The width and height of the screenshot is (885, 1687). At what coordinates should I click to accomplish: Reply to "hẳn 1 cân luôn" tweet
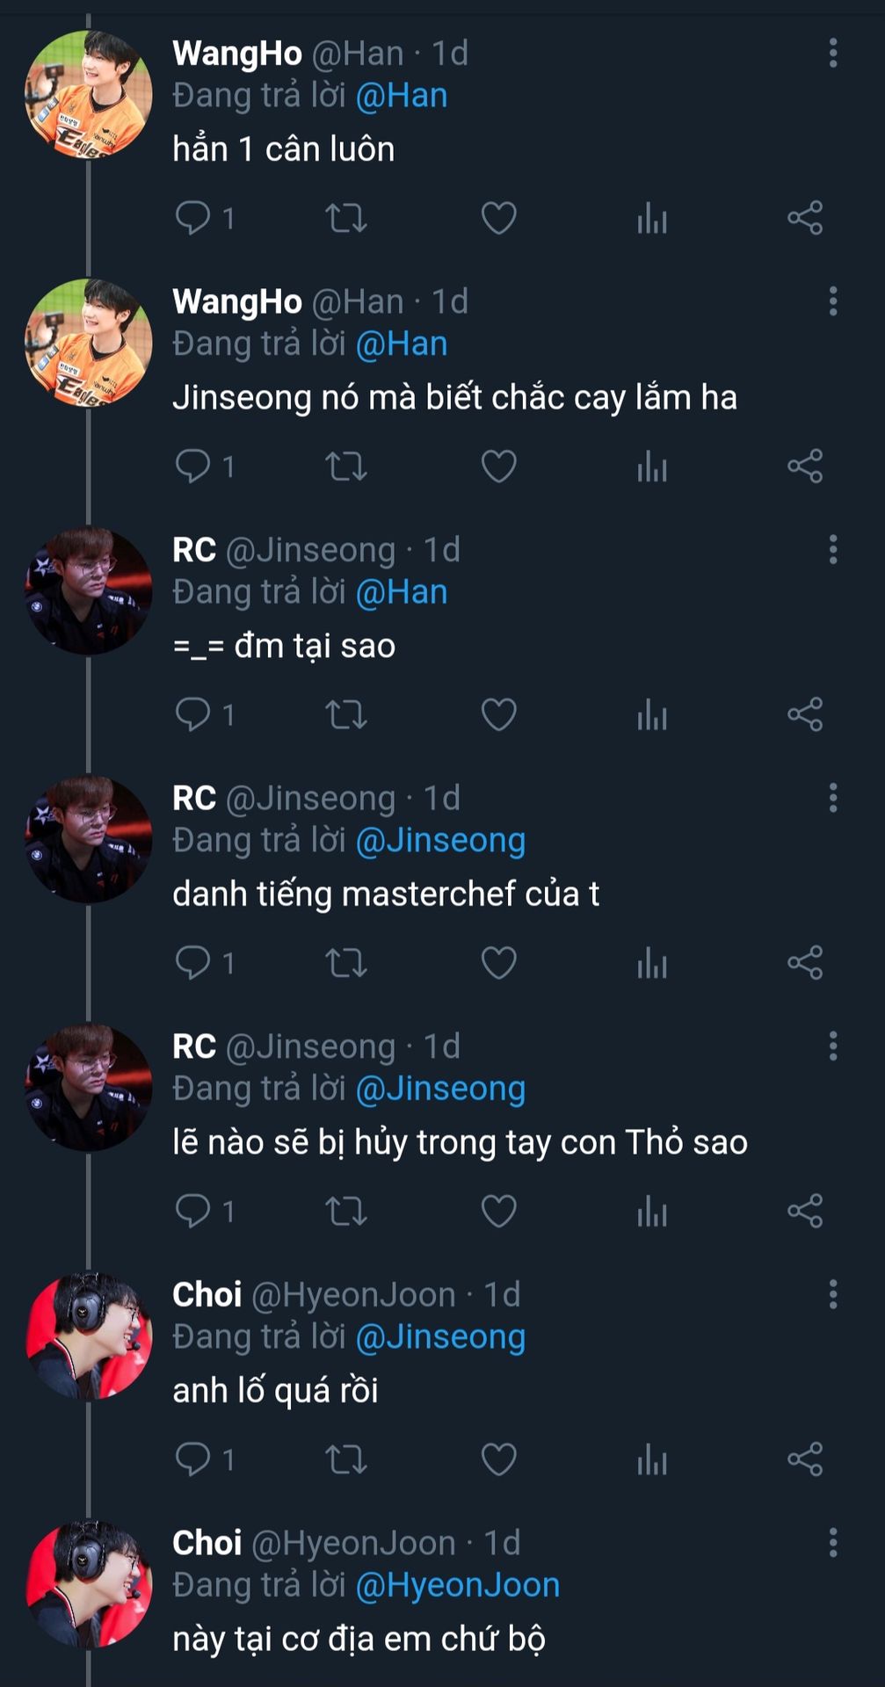point(192,218)
